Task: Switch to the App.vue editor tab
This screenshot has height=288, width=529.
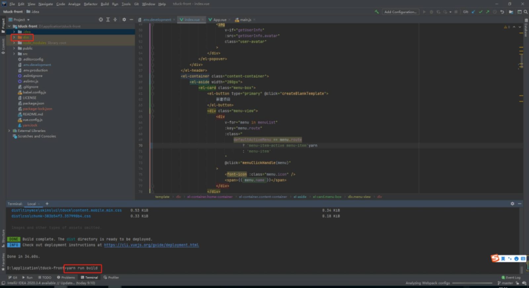Action: (218, 20)
